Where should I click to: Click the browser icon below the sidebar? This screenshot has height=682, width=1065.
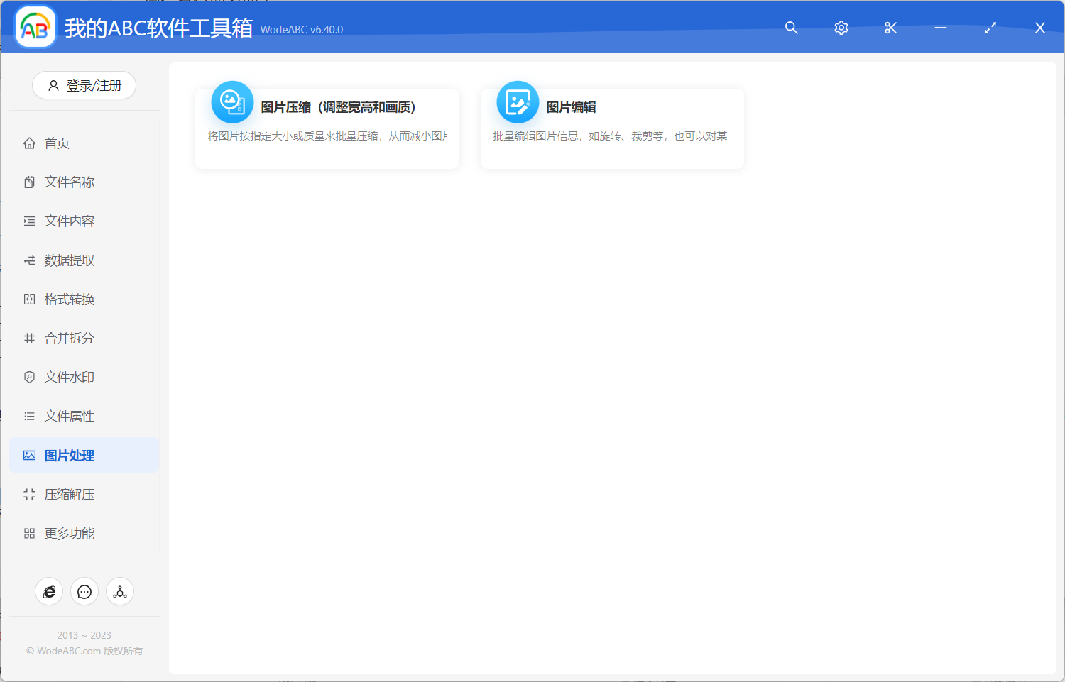point(49,591)
